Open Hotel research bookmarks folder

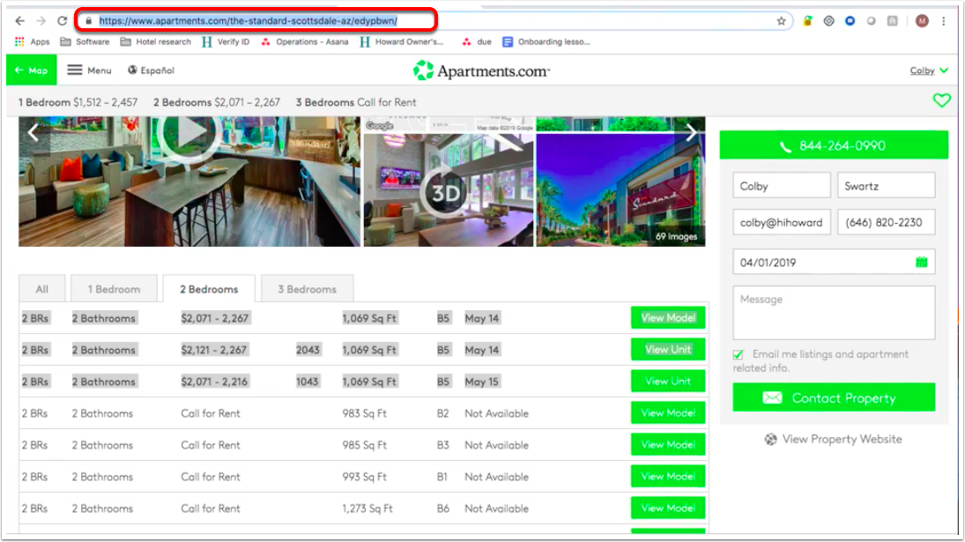(x=156, y=41)
